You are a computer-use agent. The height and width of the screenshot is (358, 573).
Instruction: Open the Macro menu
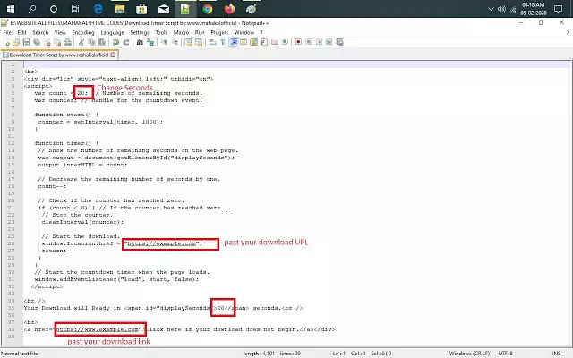tap(181, 32)
